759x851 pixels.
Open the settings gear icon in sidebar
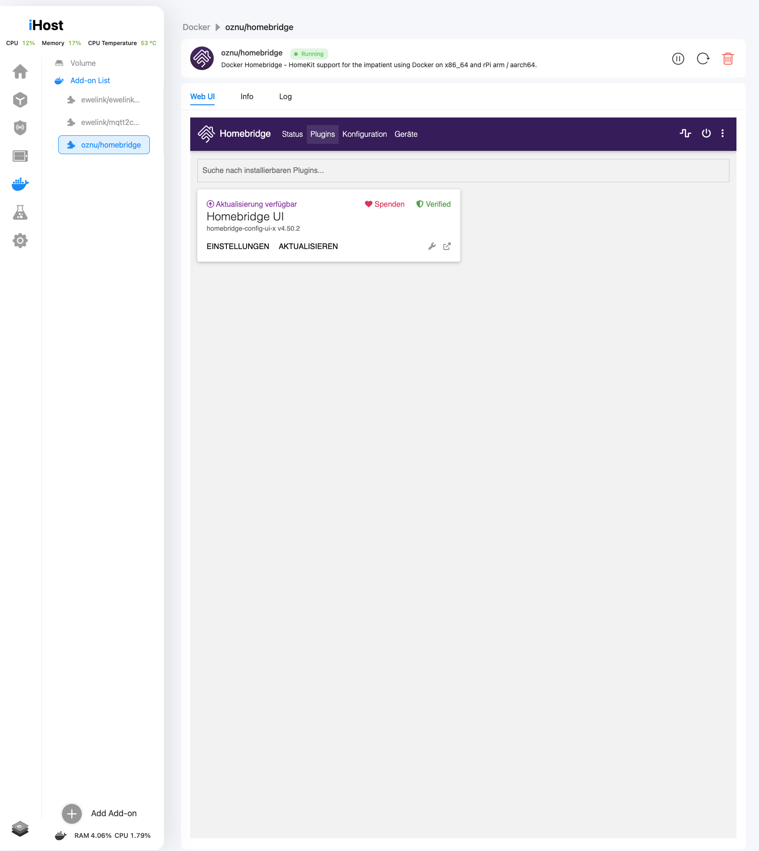pos(20,241)
